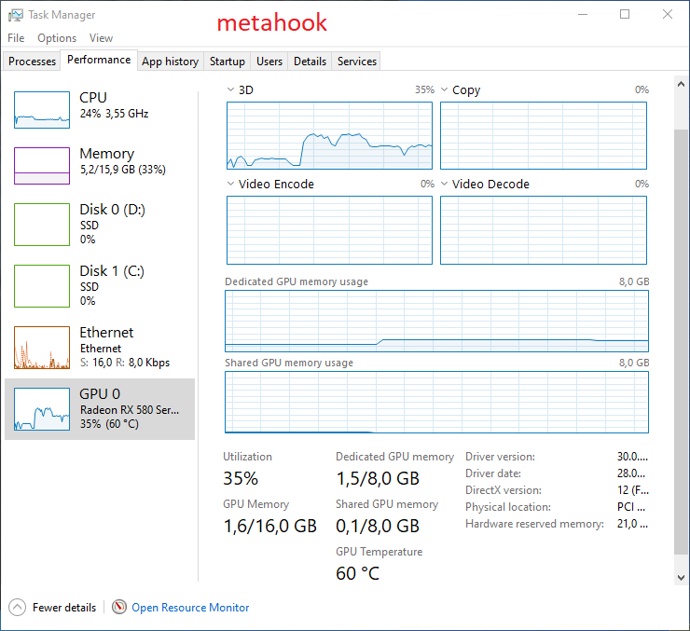This screenshot has width=690, height=631.
Task: Open the View menu
Action: coord(102,38)
